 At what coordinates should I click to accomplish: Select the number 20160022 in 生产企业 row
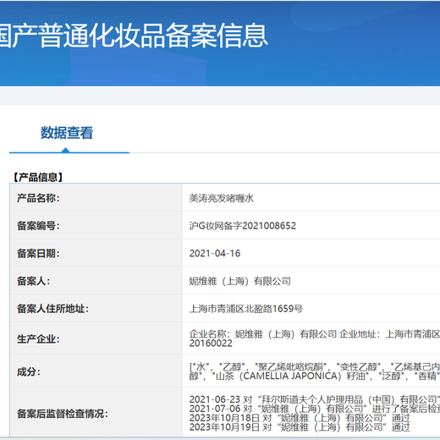tap(211, 344)
